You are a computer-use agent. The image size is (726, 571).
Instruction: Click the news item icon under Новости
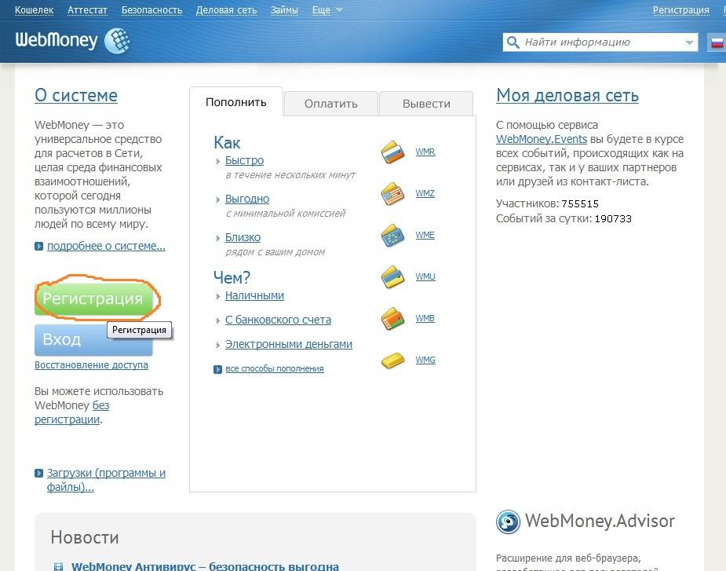point(58,566)
